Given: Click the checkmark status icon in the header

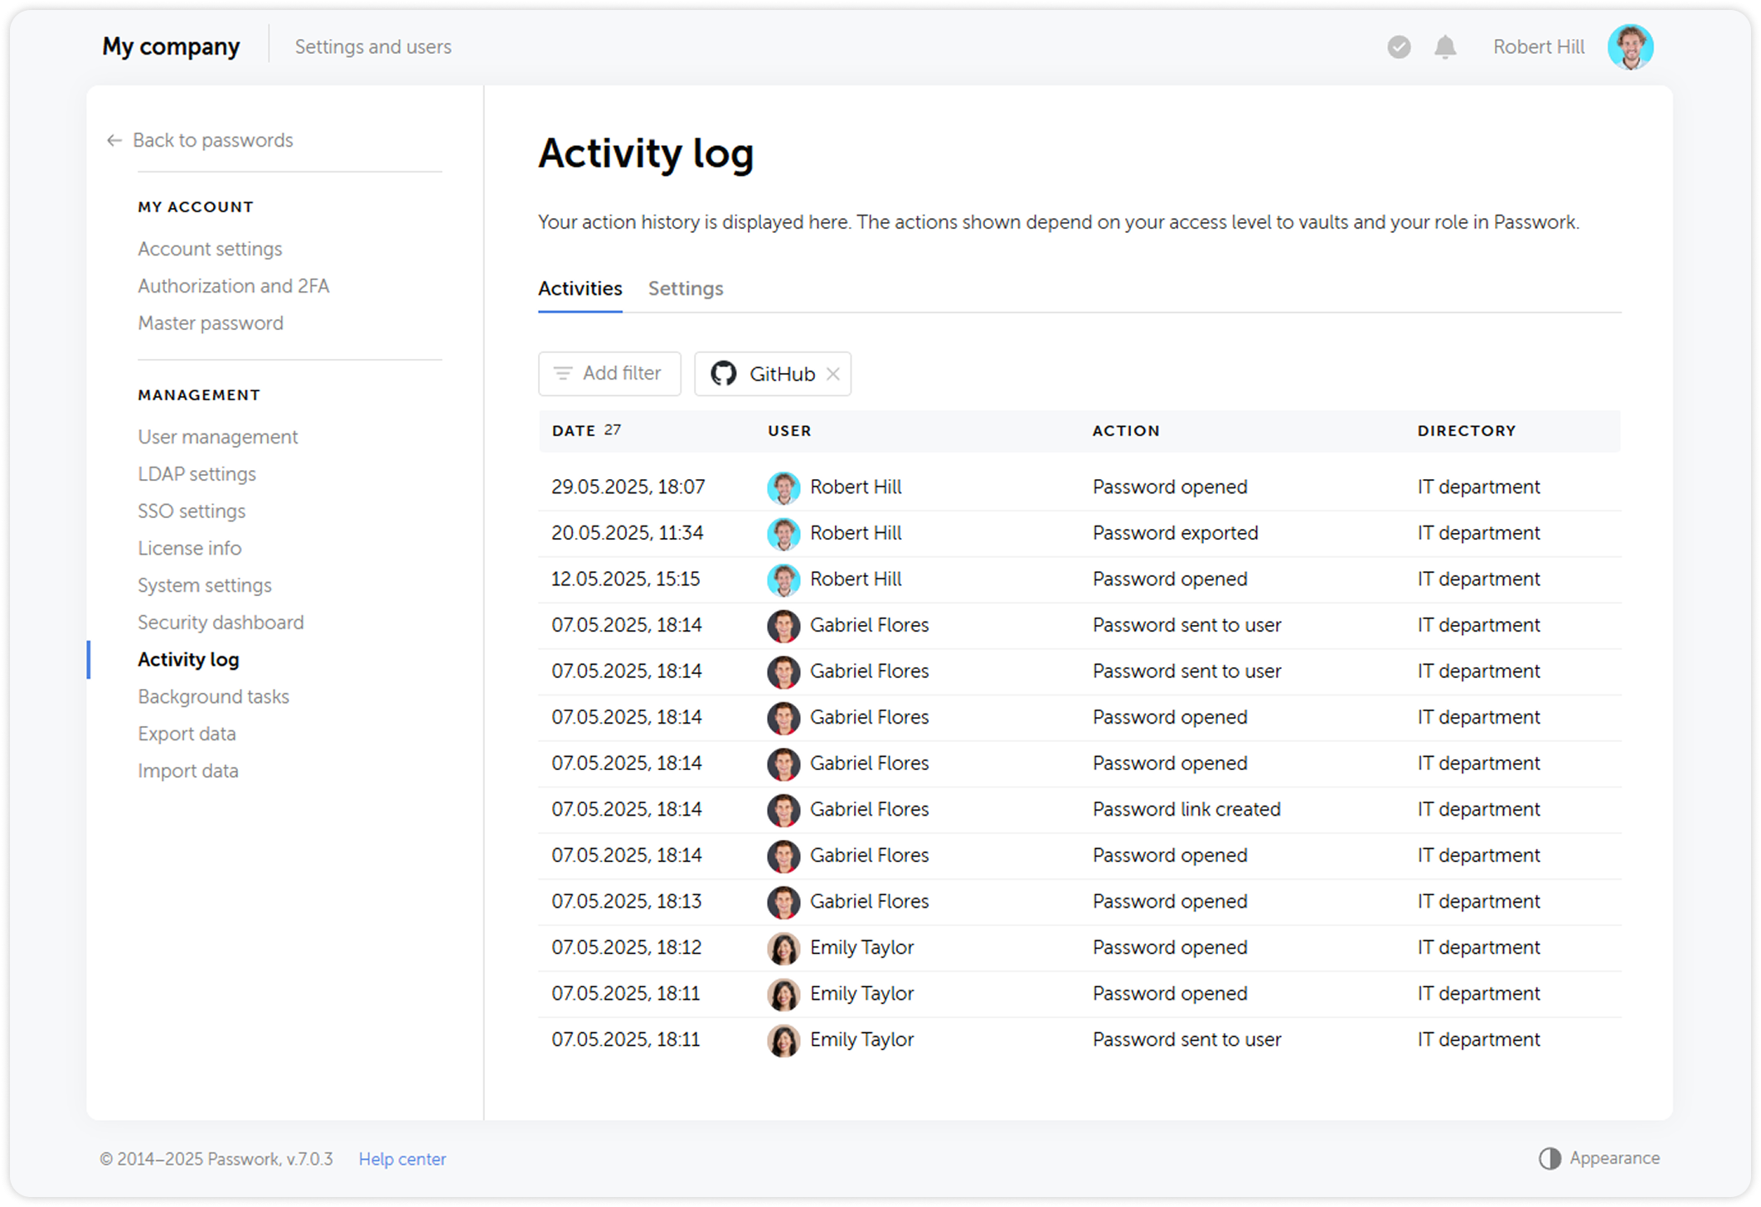Looking at the screenshot, I should point(1398,47).
